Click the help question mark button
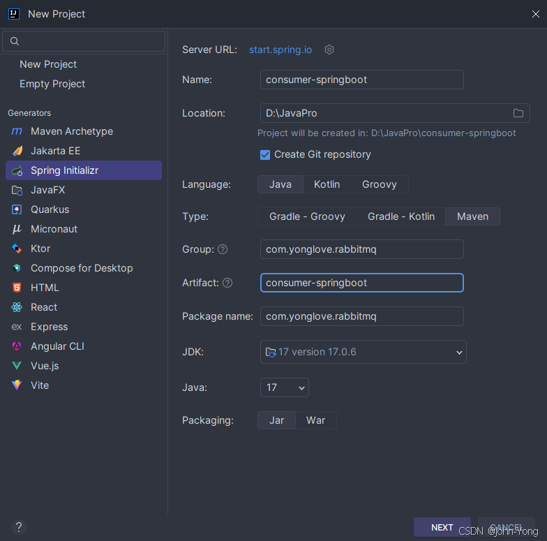547x541 pixels. click(19, 527)
